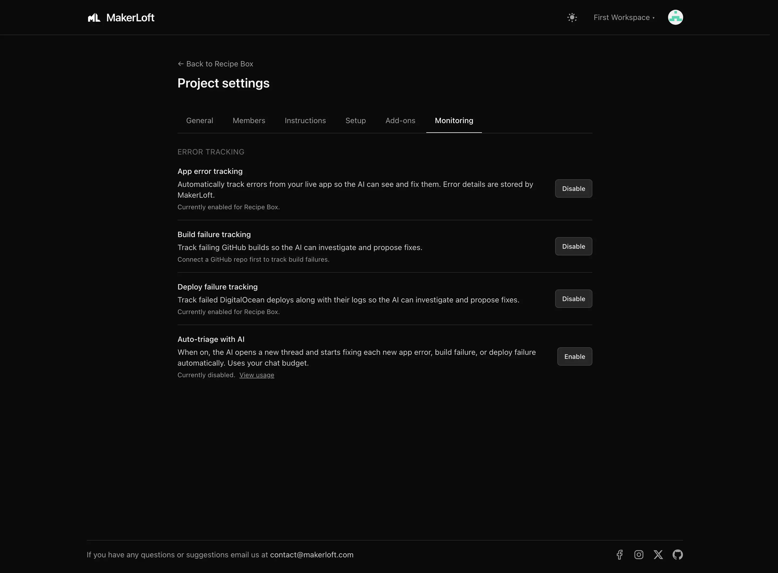
Task: Select the Add-ons tab
Action: pos(400,120)
